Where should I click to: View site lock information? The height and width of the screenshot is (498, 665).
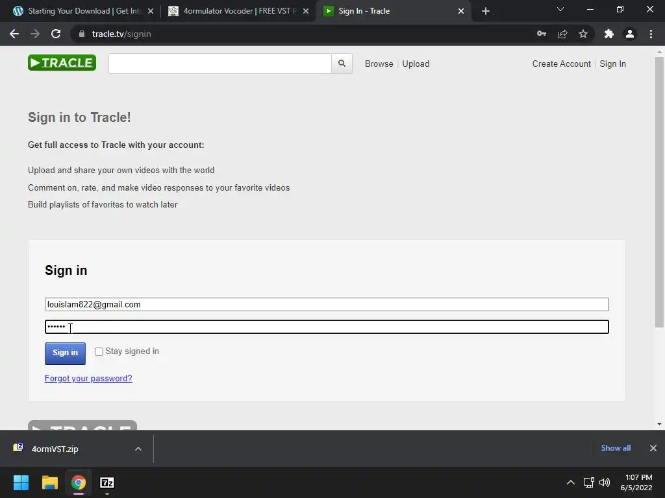[x=82, y=34]
